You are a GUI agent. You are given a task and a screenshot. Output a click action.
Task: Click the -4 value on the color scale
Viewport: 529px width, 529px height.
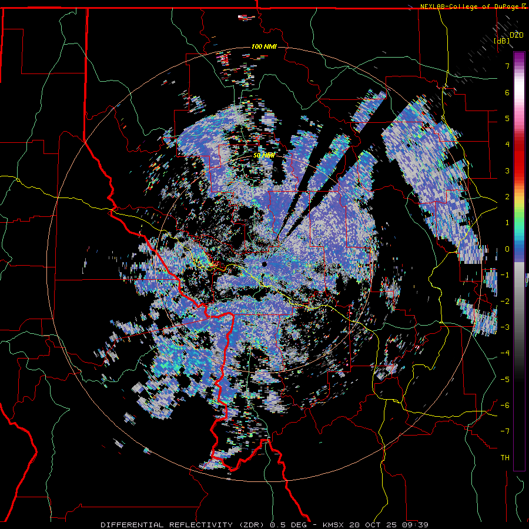(505, 353)
